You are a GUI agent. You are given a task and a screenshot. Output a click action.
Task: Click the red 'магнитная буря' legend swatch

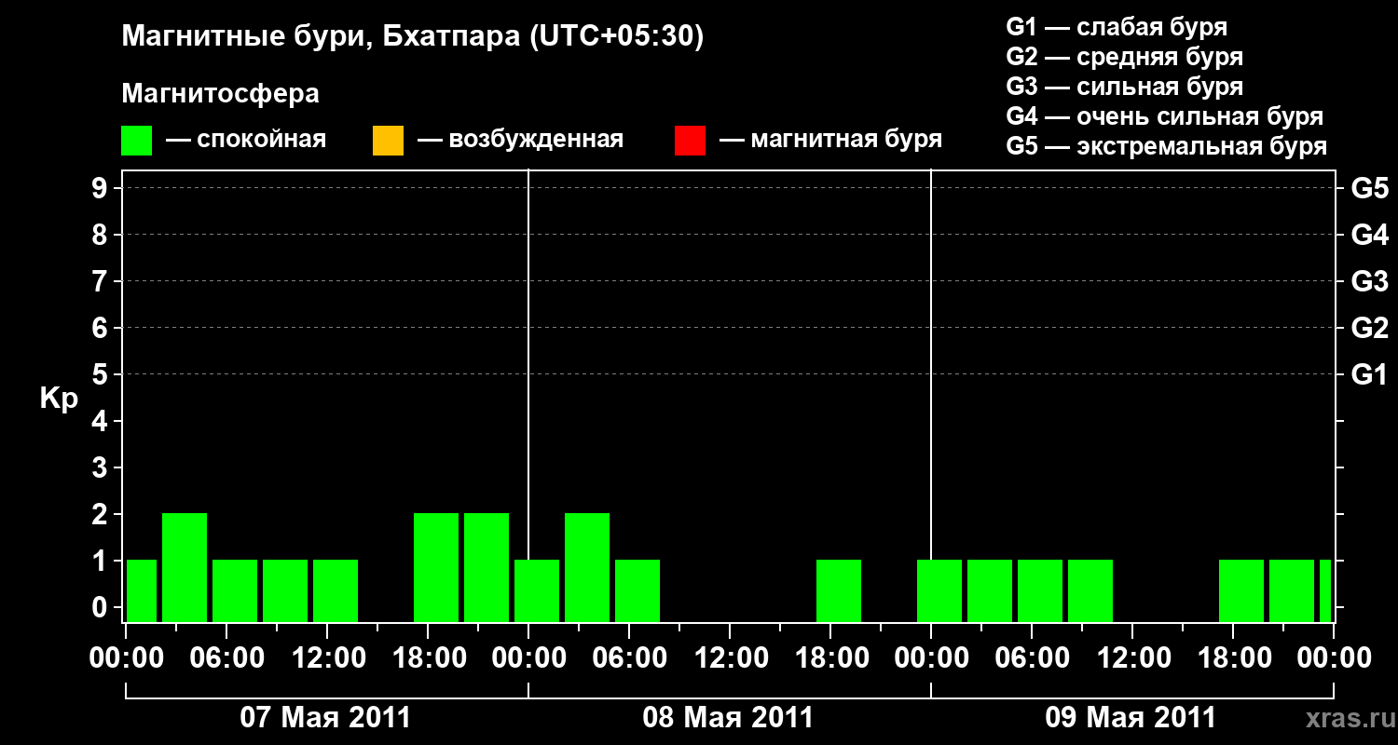tap(690, 141)
